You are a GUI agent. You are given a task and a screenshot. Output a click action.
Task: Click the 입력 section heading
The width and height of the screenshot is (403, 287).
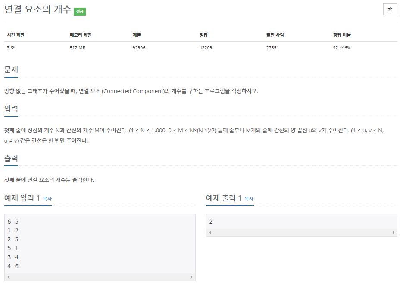click(x=11, y=109)
